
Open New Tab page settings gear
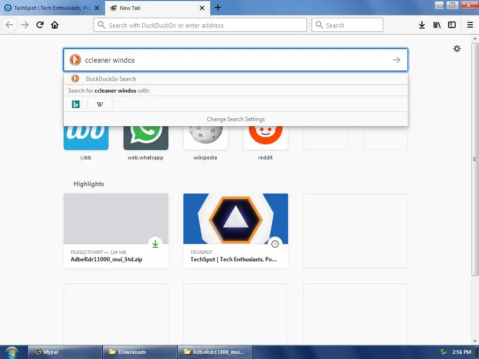point(457,49)
